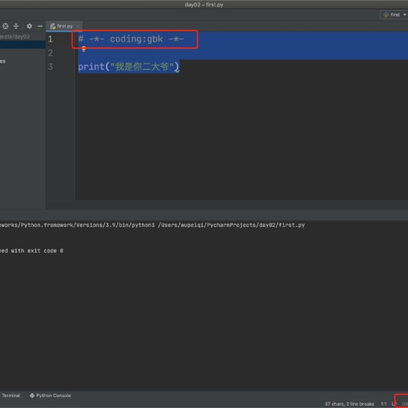Click the Python file icon on first.py tab
Image resolution: width=408 pixels, height=408 pixels.
[53, 26]
